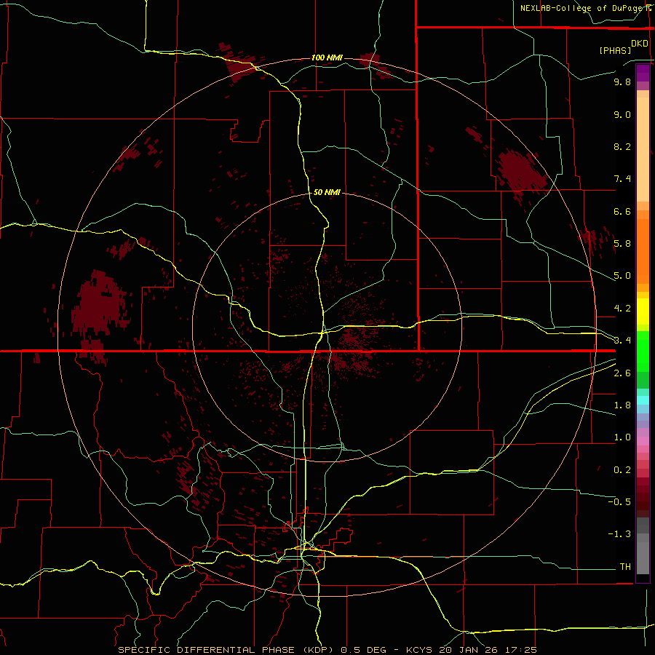This screenshot has height=655, width=655.
Task: Select the 2.6 scale value
Action: [622, 373]
